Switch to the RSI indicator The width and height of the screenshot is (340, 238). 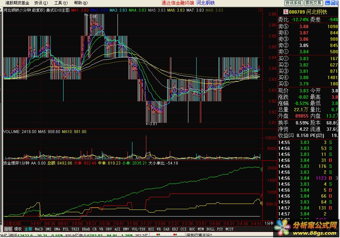(x=151, y=229)
